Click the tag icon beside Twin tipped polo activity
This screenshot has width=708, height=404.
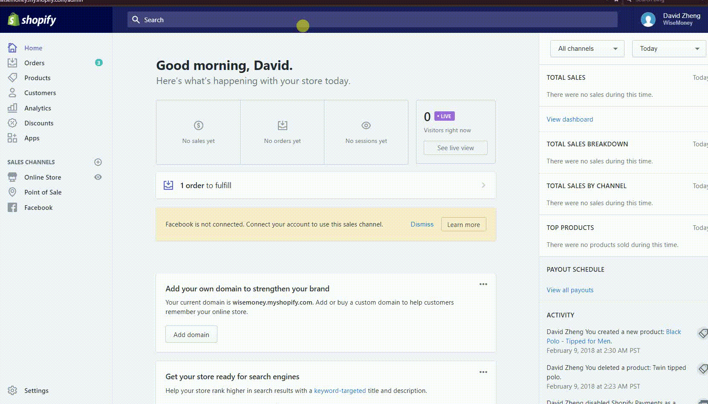703,369
